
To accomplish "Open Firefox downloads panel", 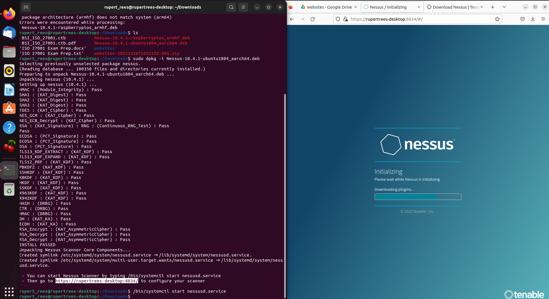I will coord(533,19).
